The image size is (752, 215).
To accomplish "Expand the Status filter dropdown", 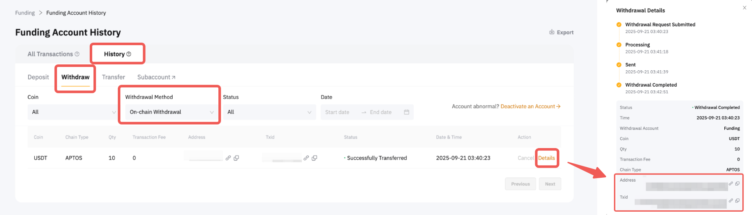I will pyautogui.click(x=269, y=112).
